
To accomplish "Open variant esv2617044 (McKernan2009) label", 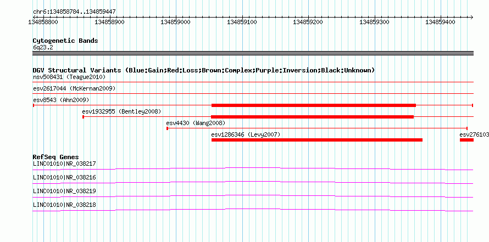I will (74, 88).
